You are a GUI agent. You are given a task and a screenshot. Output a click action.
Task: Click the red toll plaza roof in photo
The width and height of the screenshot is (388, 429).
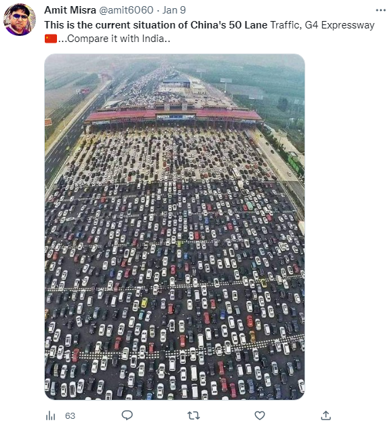tap(173, 115)
